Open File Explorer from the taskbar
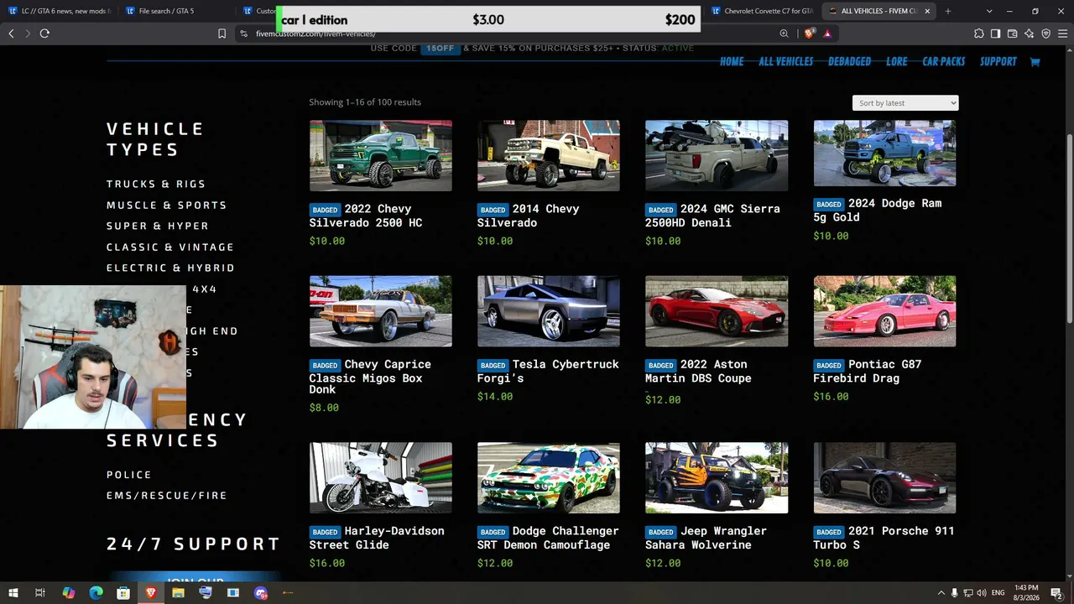 click(x=178, y=593)
